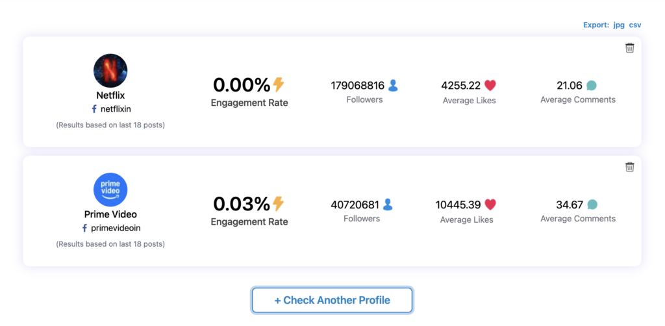Open the primevideoin Facebook handle link
Screen dimensions: 665x326
tap(116, 228)
